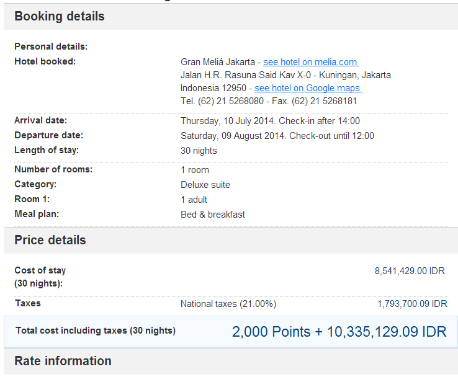Click the hotel street address line
Image resolution: width=458 pixels, height=377 pixels.
coord(285,75)
